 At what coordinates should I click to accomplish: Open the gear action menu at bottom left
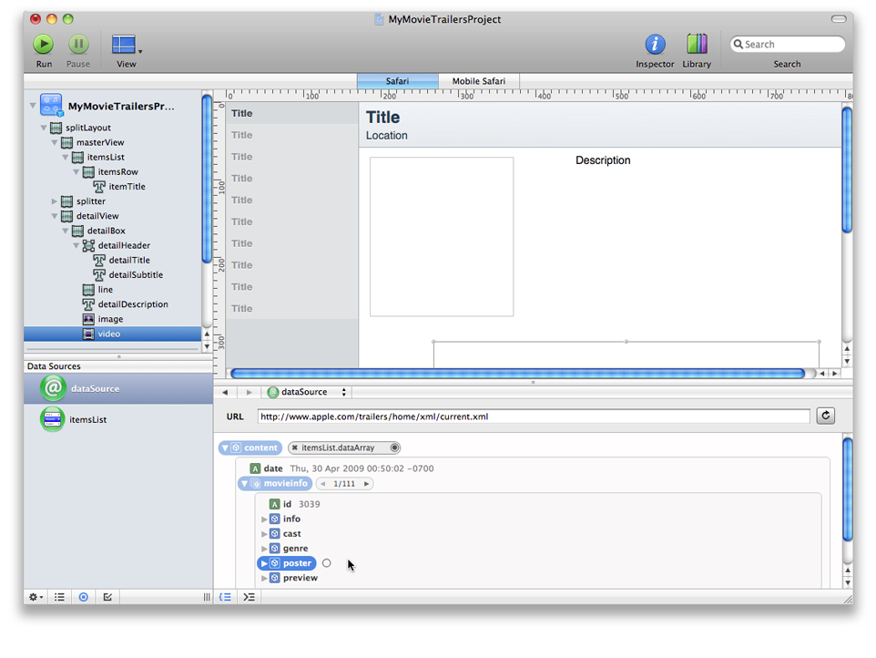pos(35,597)
